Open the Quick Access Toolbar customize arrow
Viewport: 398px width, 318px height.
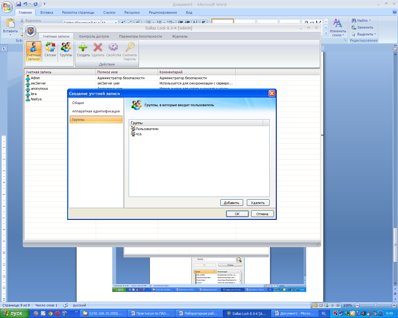[44, 4]
